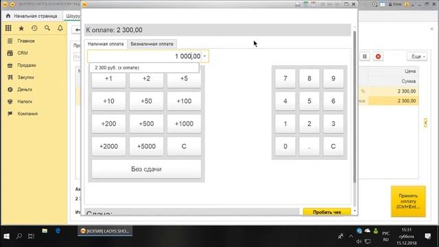This screenshot has width=439, height=247.
Task: Open the CRM section in sidebar
Action: (x=23, y=53)
